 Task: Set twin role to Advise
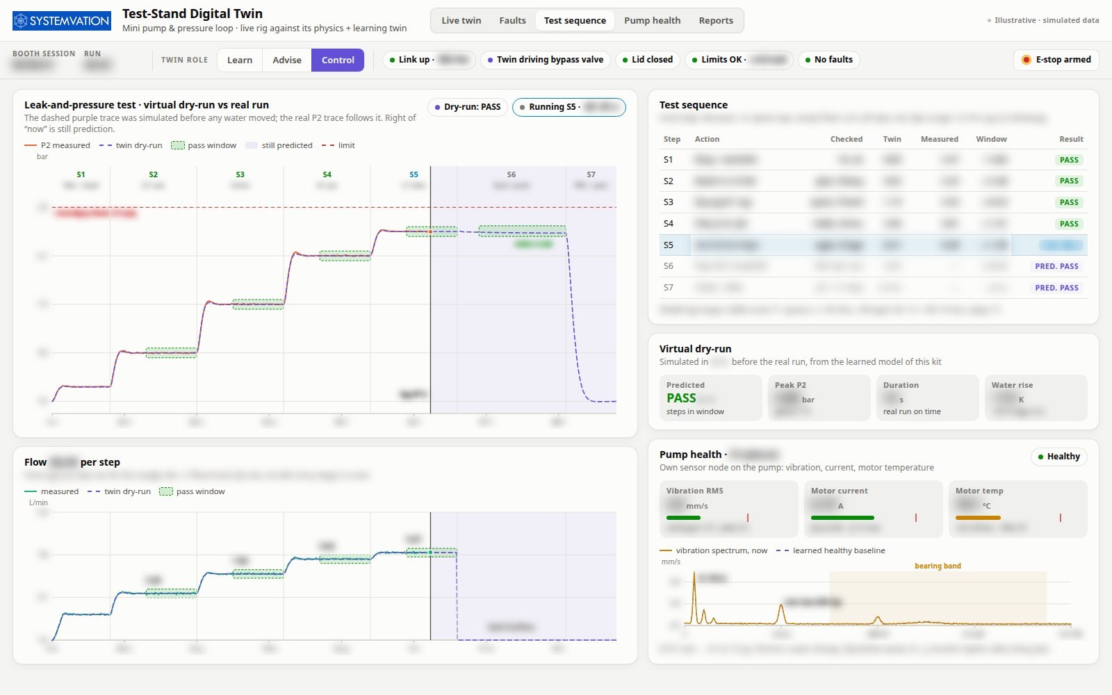pos(287,60)
